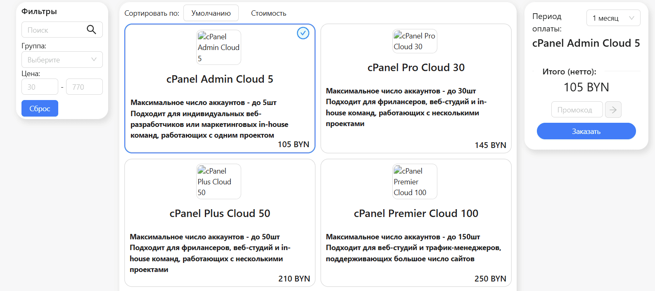Image resolution: width=655 pixels, height=291 pixels.
Task: Click the description text of cPanel Premier Cloud 100
Action: (x=413, y=248)
